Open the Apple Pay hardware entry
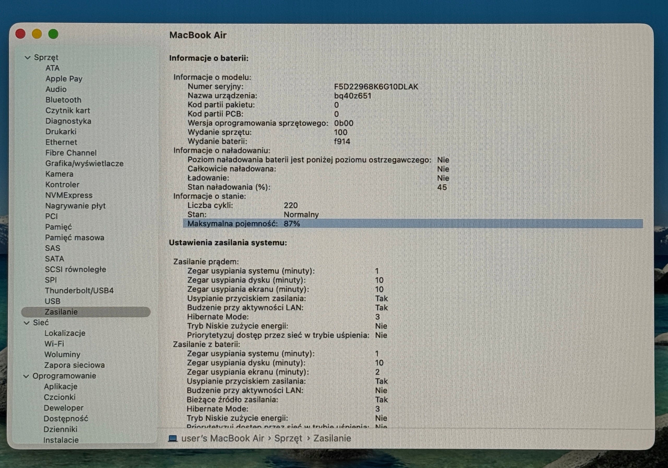 (64, 79)
